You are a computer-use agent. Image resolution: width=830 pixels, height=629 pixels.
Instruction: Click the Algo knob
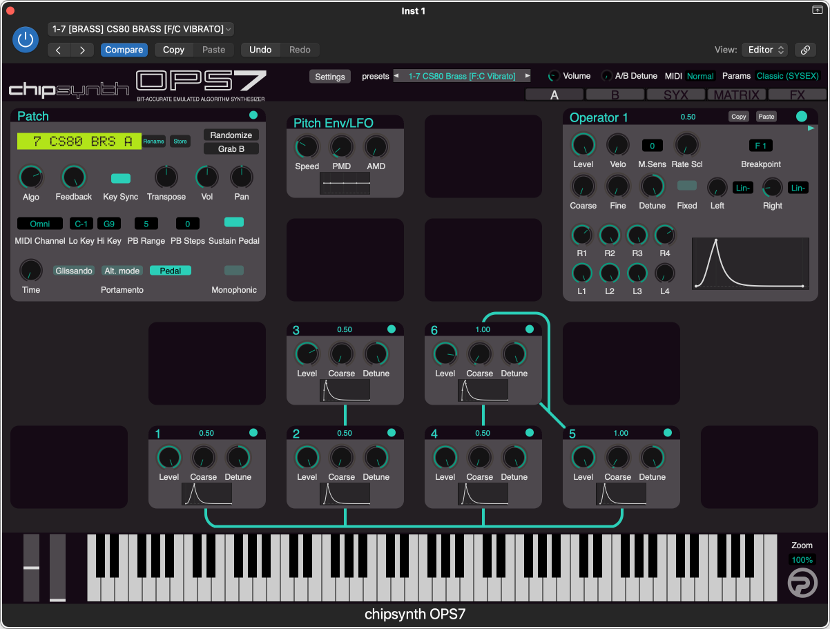(x=31, y=177)
